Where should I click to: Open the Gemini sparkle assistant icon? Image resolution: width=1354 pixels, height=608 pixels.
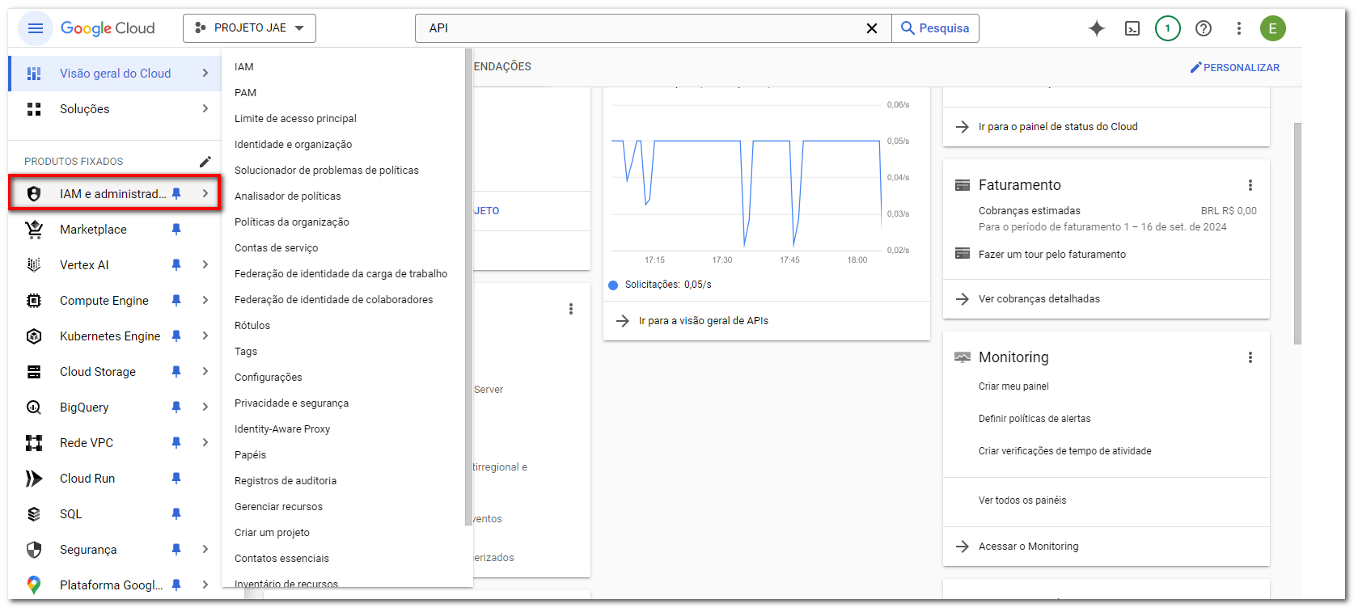[1097, 28]
